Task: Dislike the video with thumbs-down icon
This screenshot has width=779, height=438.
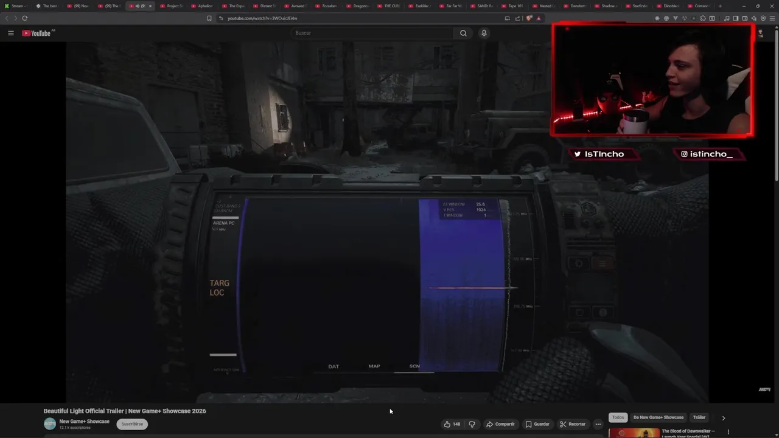Action: tap(472, 424)
